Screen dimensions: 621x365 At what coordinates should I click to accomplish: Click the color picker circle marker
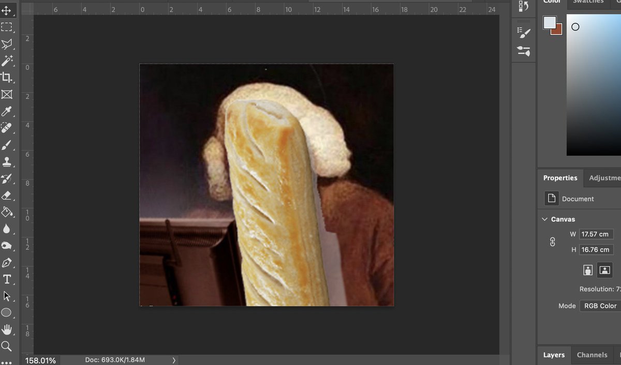[x=575, y=27]
